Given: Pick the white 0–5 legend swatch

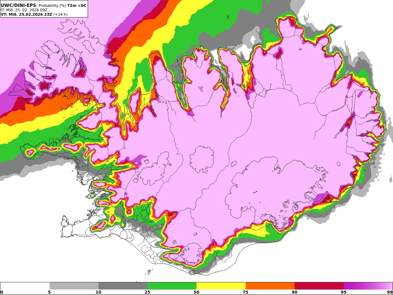Looking at the screenshot, I should click(25, 286).
